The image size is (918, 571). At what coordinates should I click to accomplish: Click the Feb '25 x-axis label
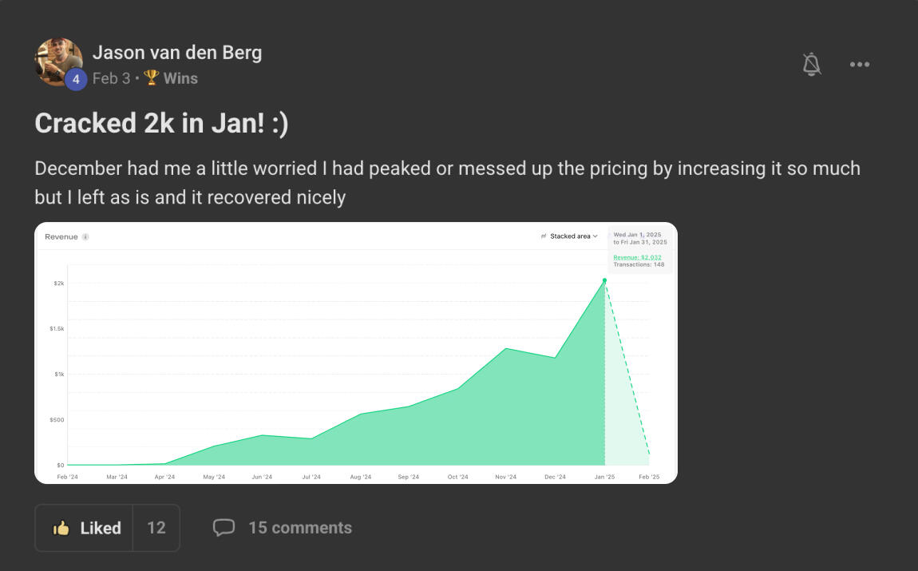(649, 477)
